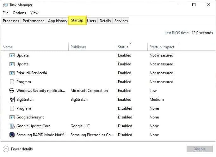Click the Googledrivesync row icon

click(12, 117)
